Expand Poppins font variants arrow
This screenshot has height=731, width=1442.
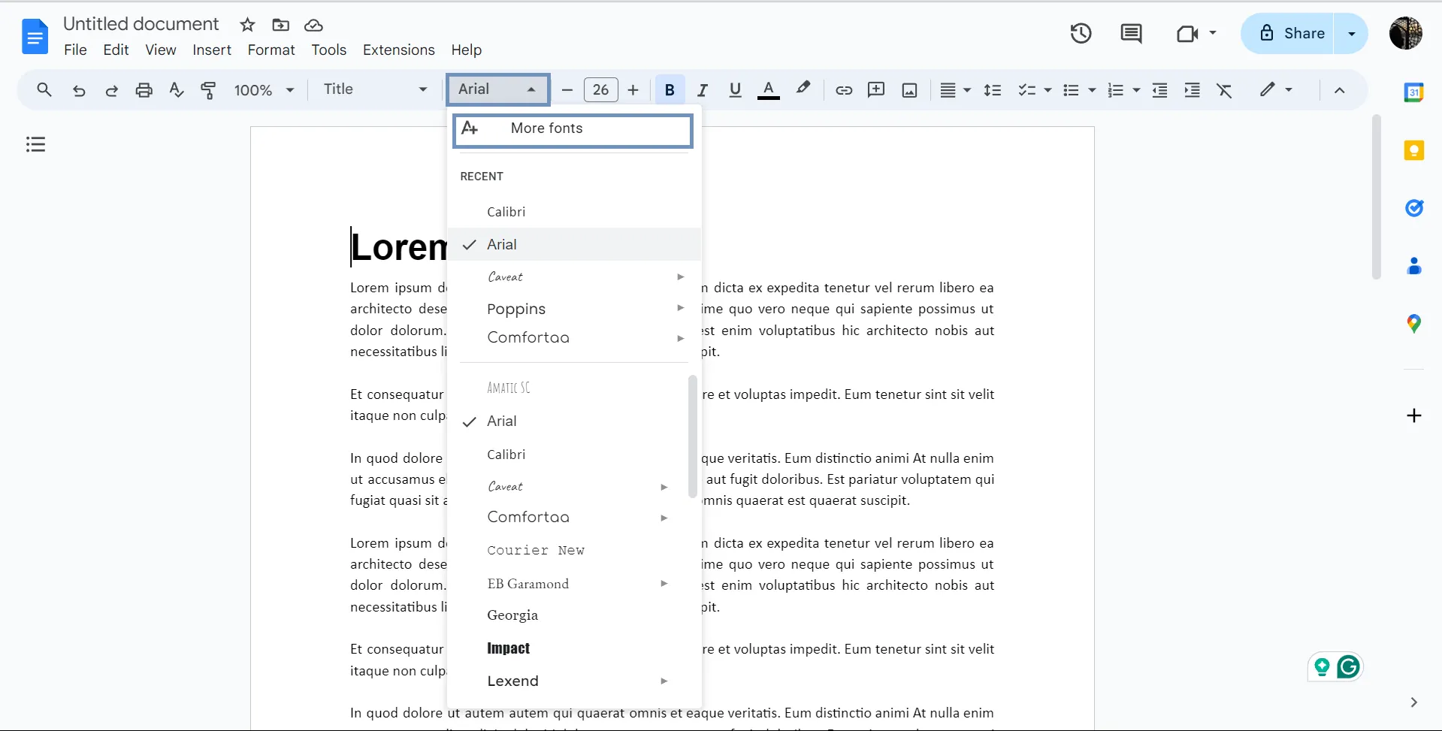tap(680, 308)
